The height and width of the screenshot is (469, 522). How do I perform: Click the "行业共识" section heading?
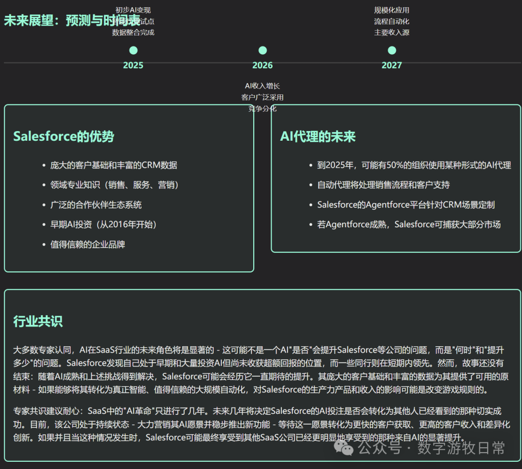[x=38, y=322]
